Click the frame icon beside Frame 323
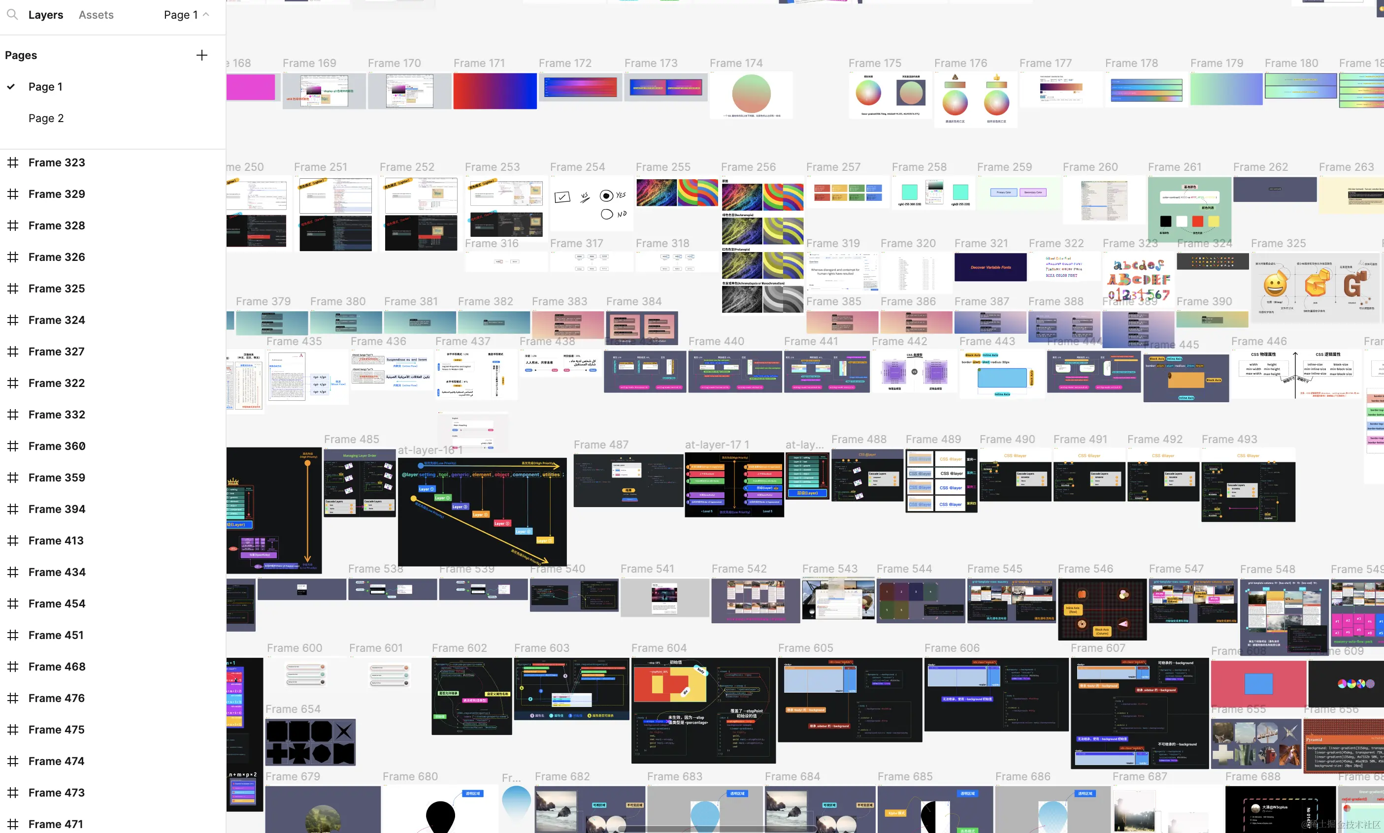This screenshot has height=833, width=1384. tap(13, 163)
